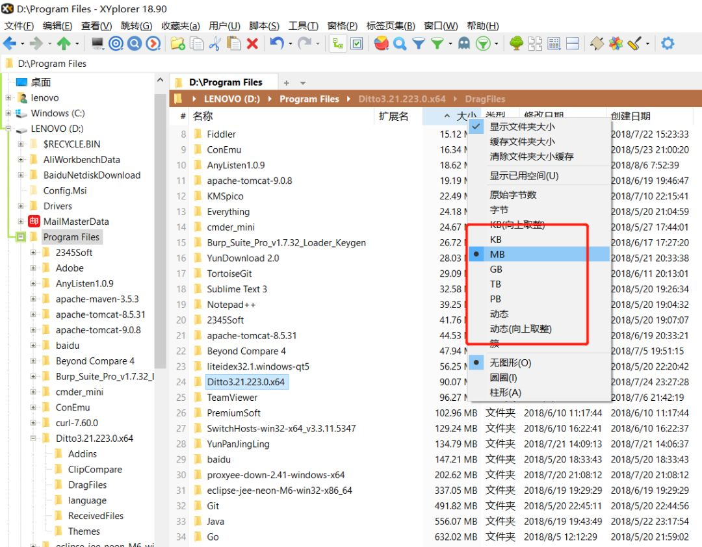Click the D:\Program Files address bar

click(351, 64)
